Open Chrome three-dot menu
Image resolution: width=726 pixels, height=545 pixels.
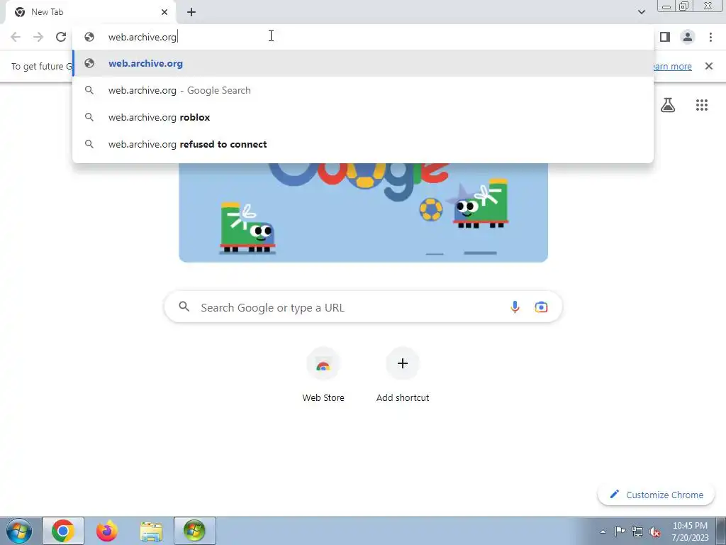tap(710, 37)
